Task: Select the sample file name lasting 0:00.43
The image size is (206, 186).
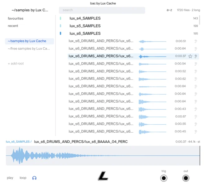Action: (x=101, y=109)
